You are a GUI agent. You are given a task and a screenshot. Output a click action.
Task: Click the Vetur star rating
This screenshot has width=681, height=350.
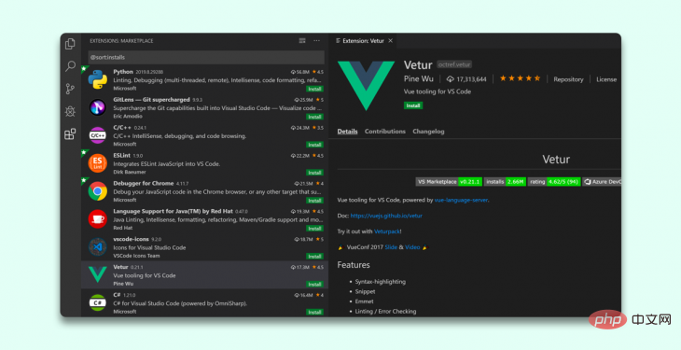tap(520, 78)
